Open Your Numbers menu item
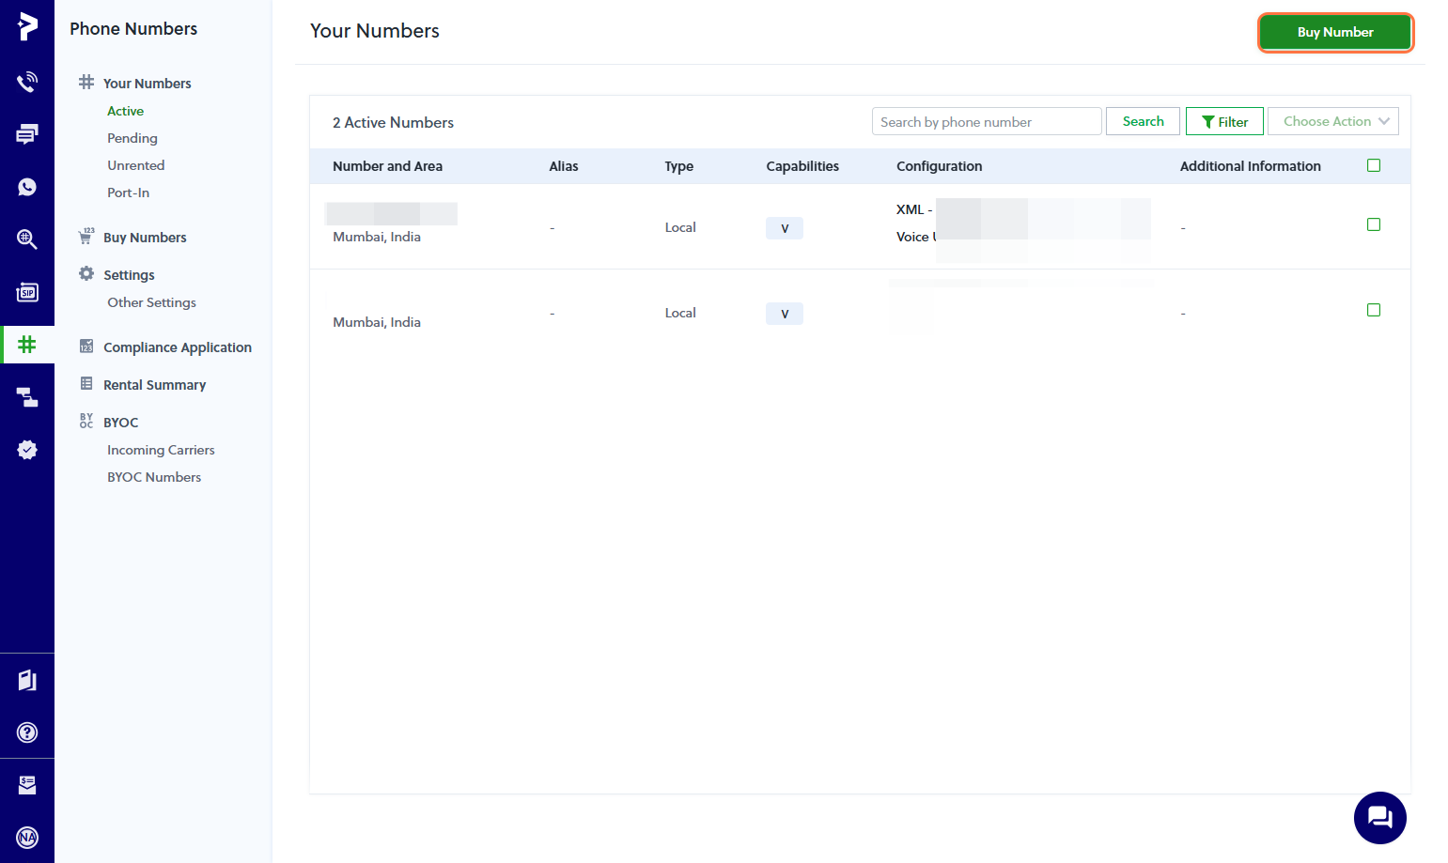Viewport: 1448px width, 863px height. click(x=148, y=84)
